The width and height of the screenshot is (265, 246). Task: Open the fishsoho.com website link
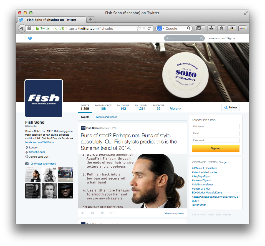click(37, 152)
